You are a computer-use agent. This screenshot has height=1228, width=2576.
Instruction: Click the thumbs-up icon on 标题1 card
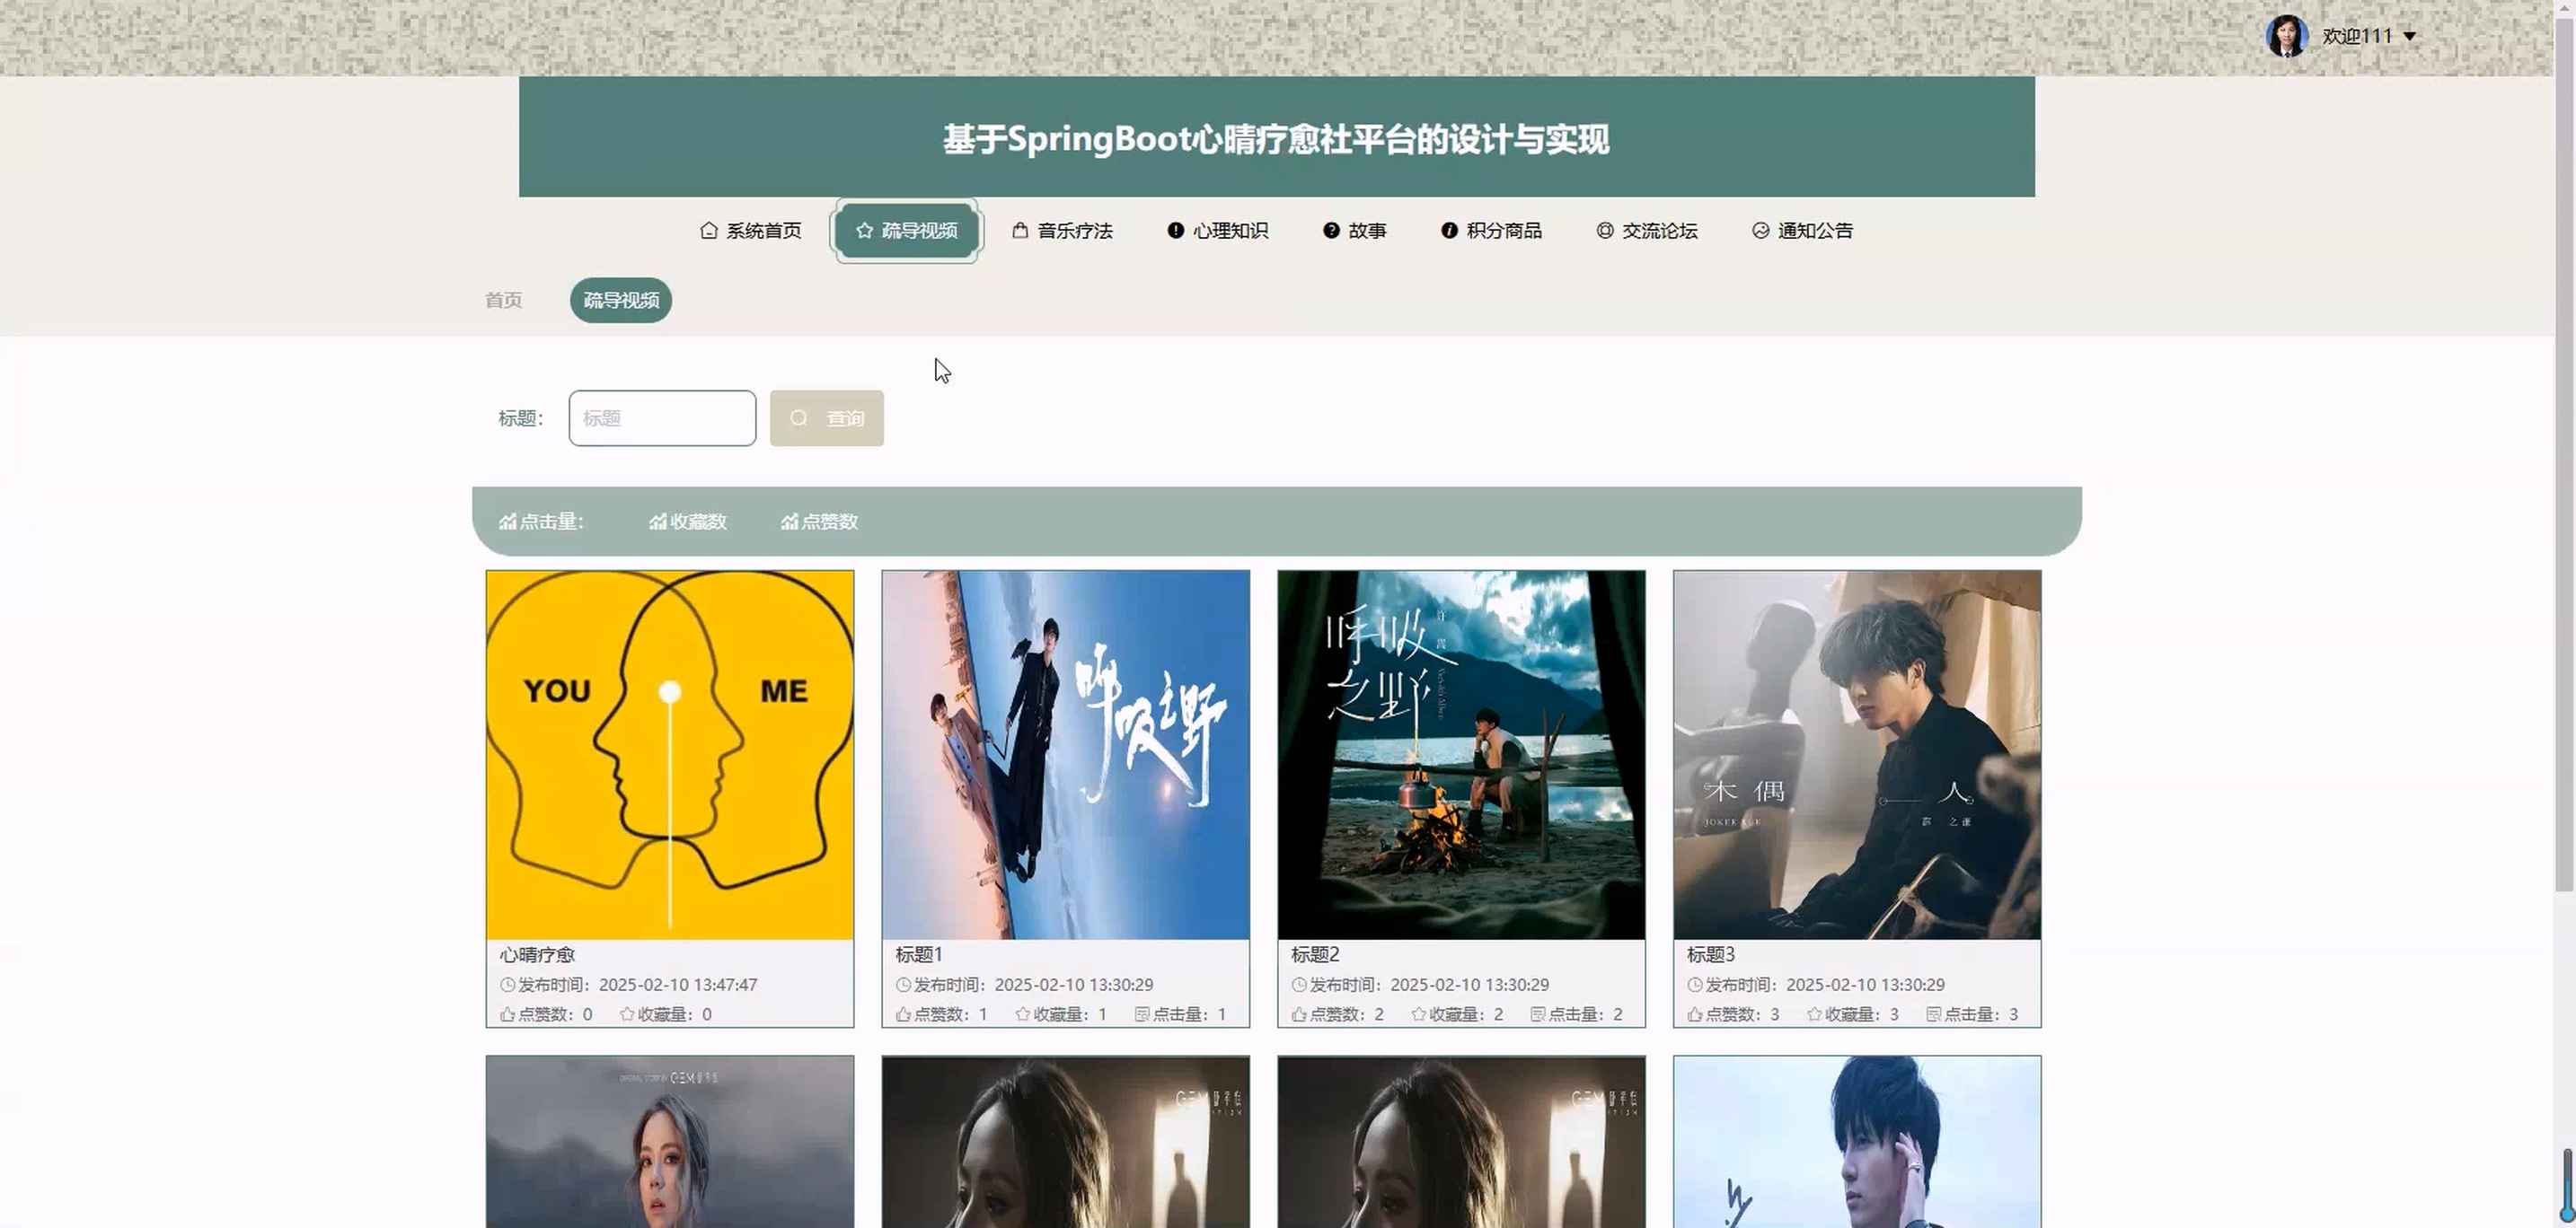tap(903, 1014)
